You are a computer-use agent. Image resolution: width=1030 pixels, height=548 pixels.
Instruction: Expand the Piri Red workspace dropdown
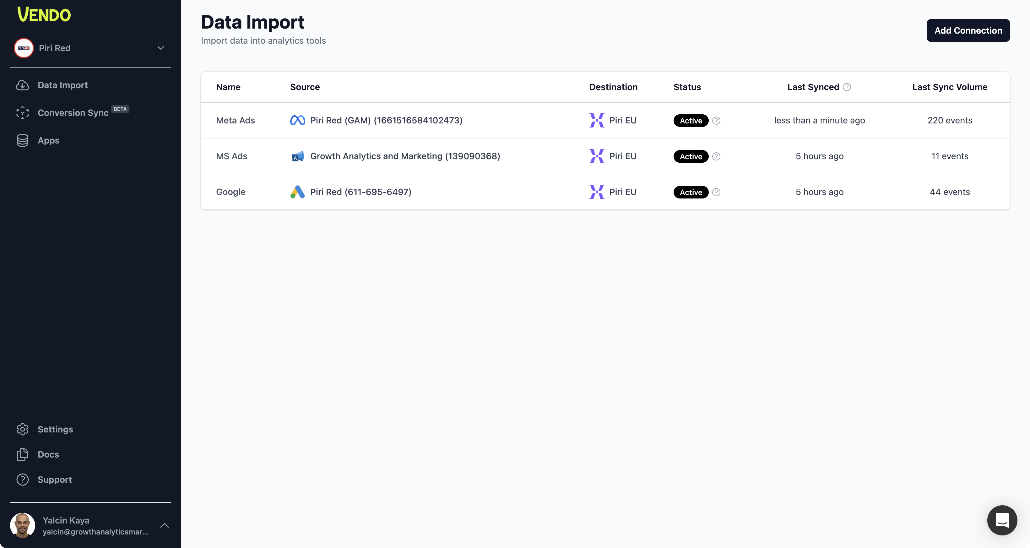tap(160, 48)
